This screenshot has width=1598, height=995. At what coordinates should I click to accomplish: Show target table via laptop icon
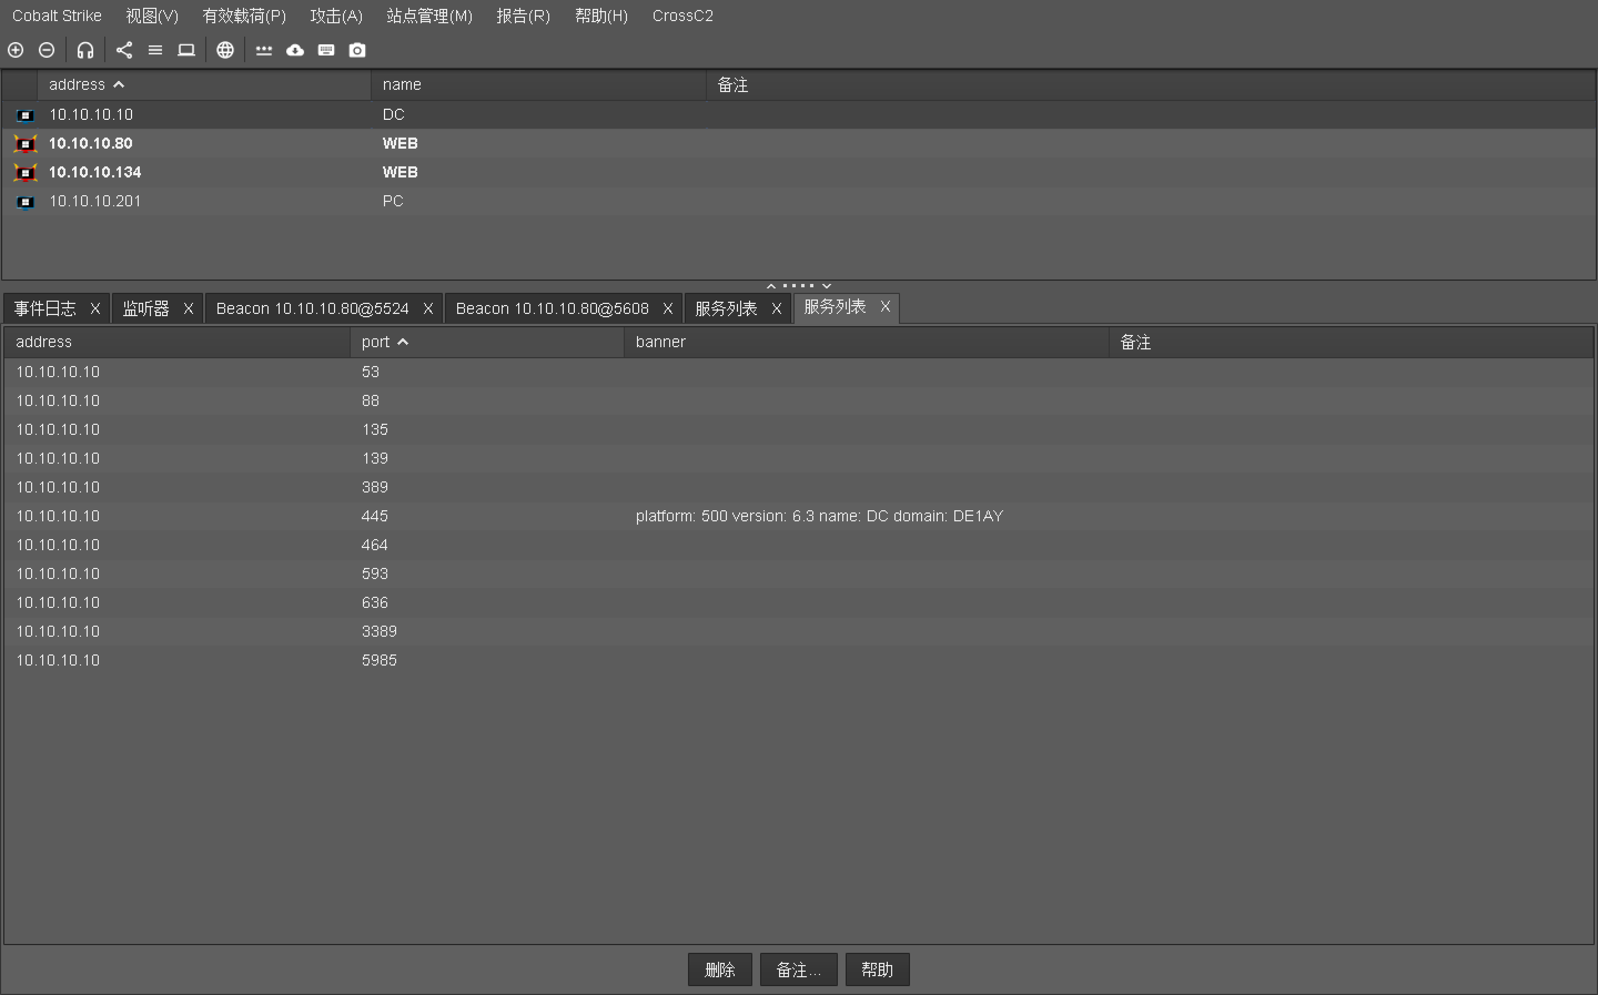(186, 50)
